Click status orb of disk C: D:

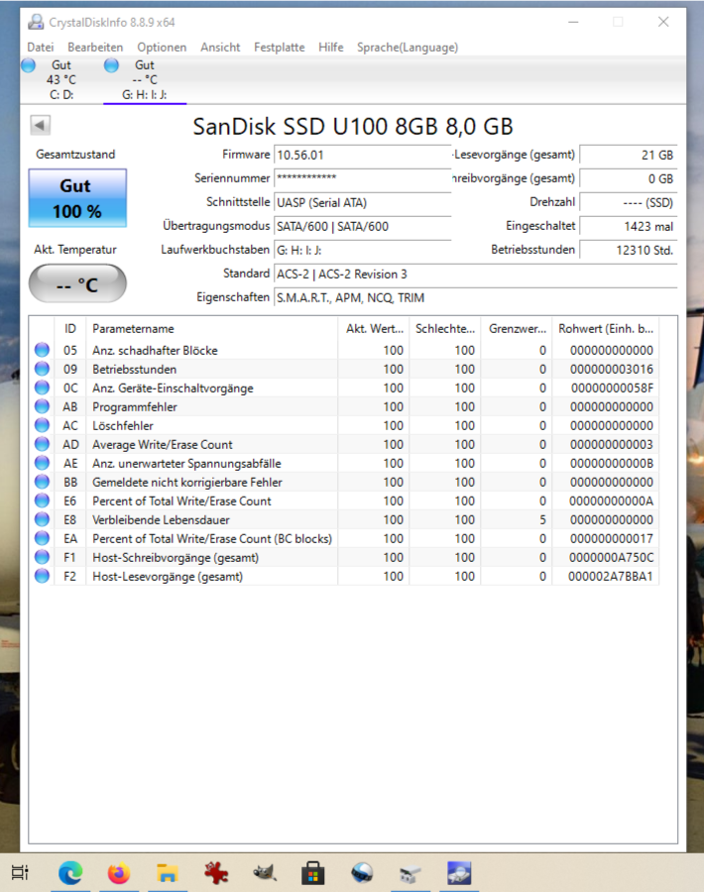pyautogui.click(x=29, y=65)
